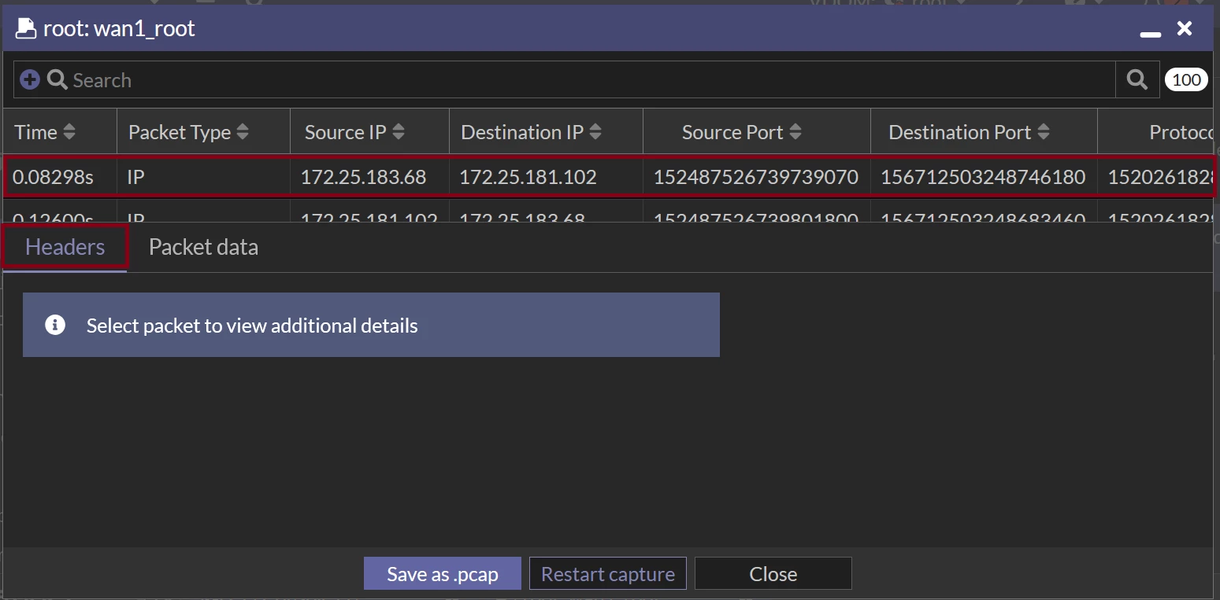Click the info icon in the Select packet notice
This screenshot has width=1220, height=600.
[55, 325]
